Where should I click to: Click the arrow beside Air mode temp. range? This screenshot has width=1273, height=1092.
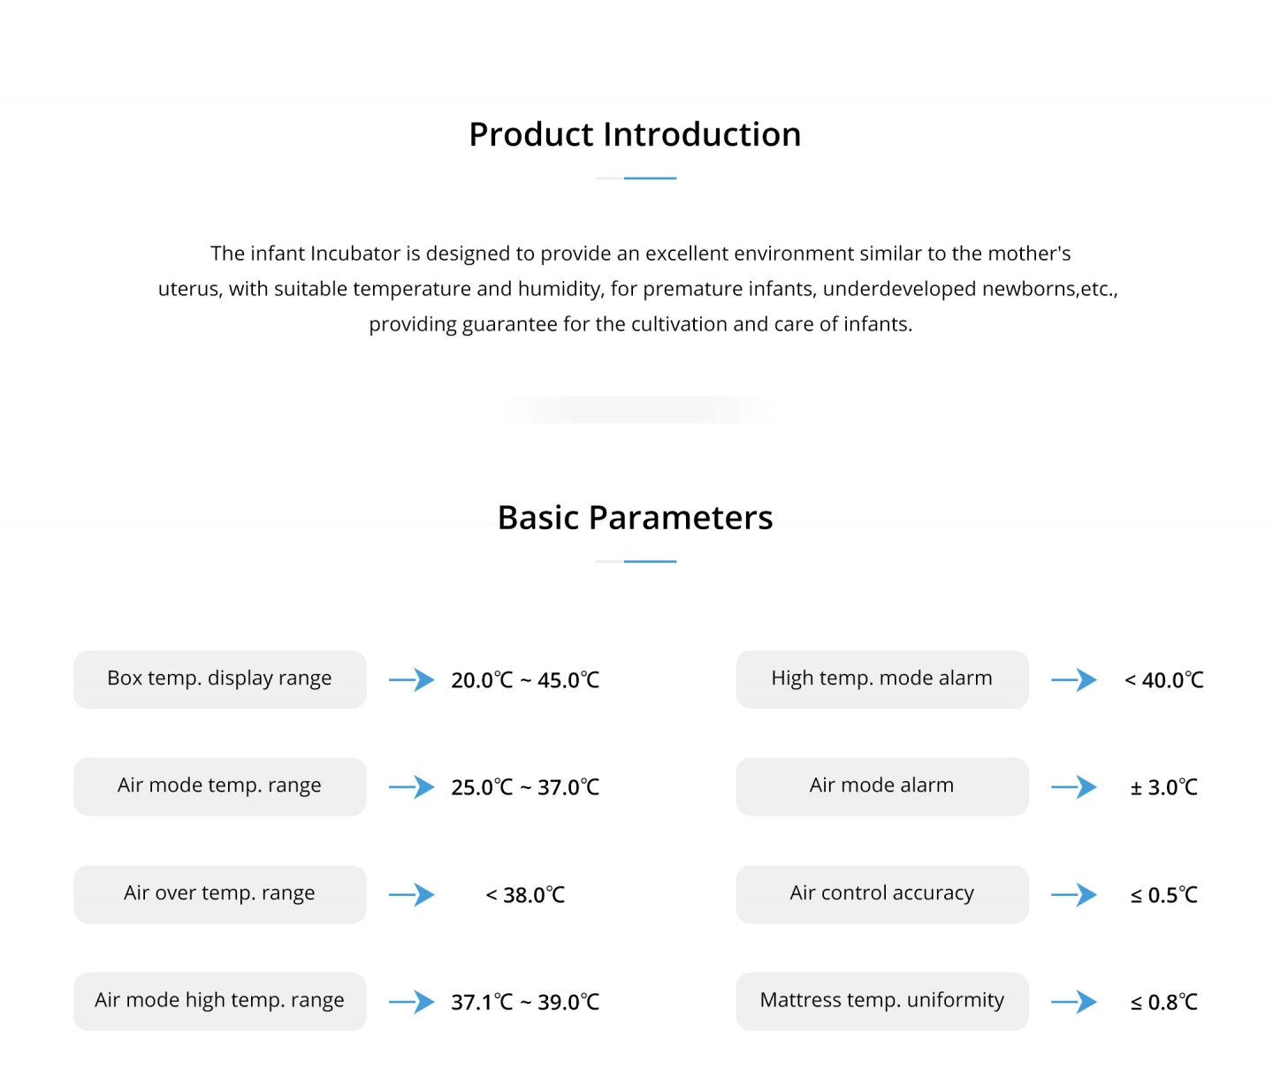pyautogui.click(x=412, y=786)
